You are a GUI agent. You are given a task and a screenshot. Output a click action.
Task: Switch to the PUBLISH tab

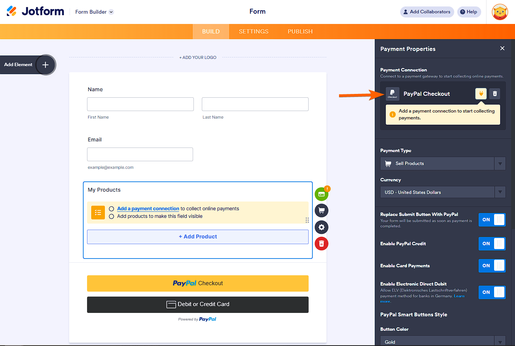(300, 32)
